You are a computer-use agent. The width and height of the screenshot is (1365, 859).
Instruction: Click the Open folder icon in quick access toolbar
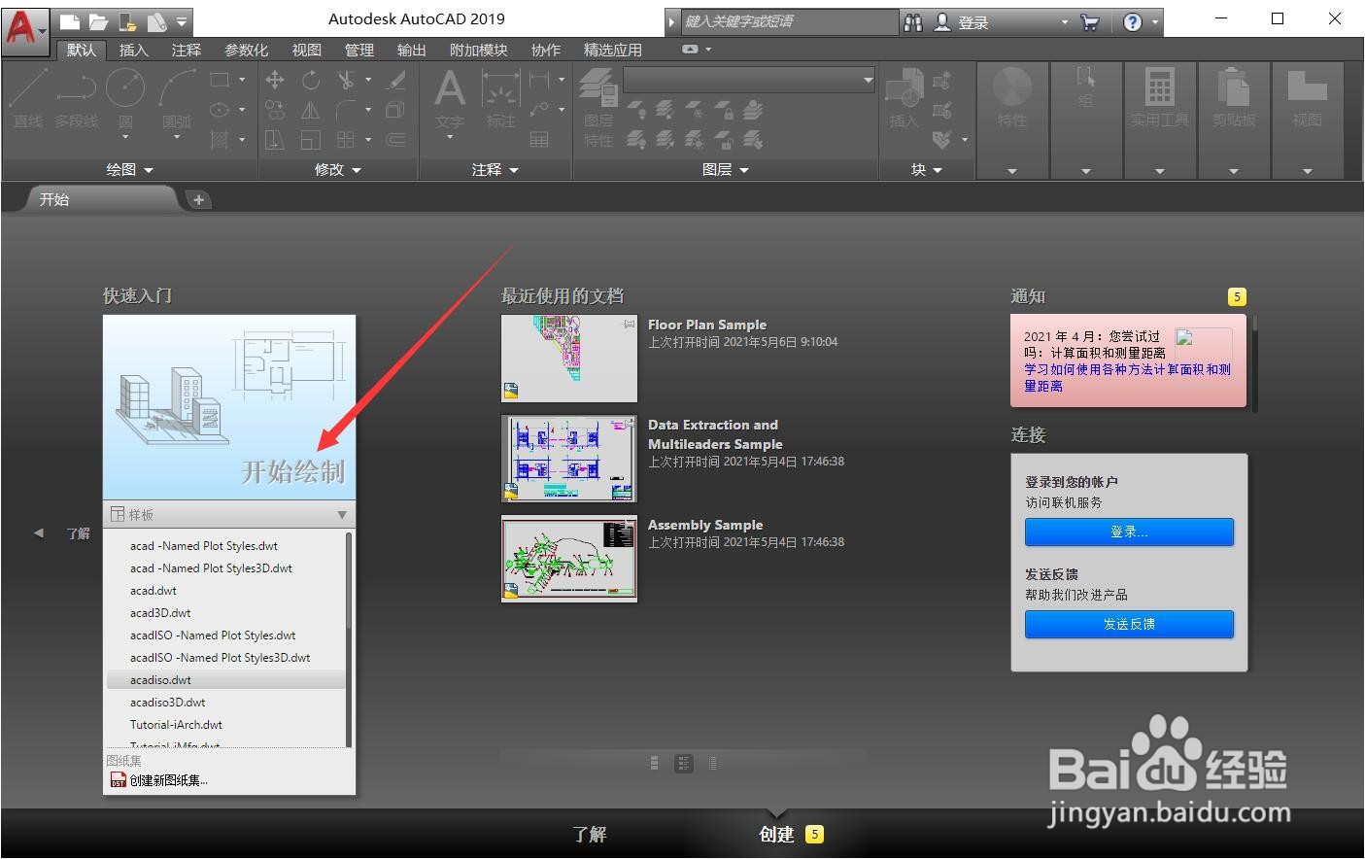click(97, 21)
